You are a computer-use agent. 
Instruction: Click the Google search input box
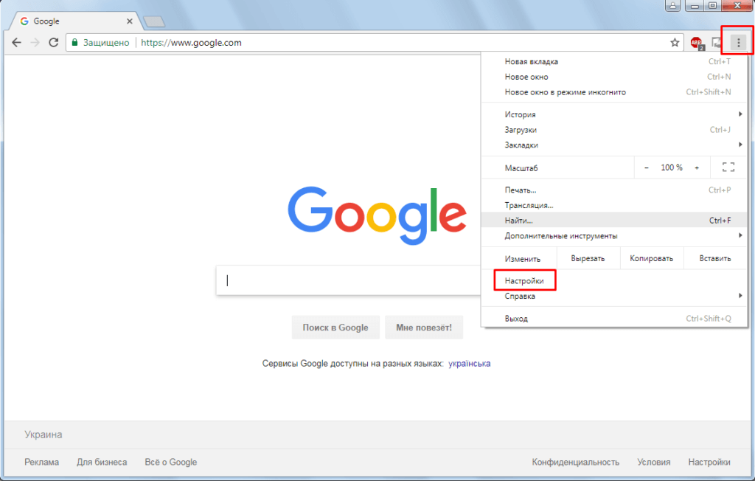tap(348, 280)
